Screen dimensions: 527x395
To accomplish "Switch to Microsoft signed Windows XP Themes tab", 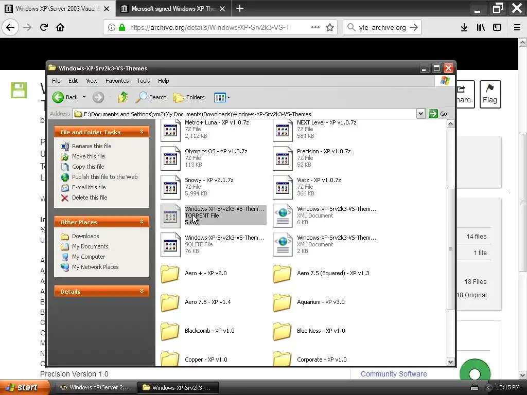I will tap(173, 9).
